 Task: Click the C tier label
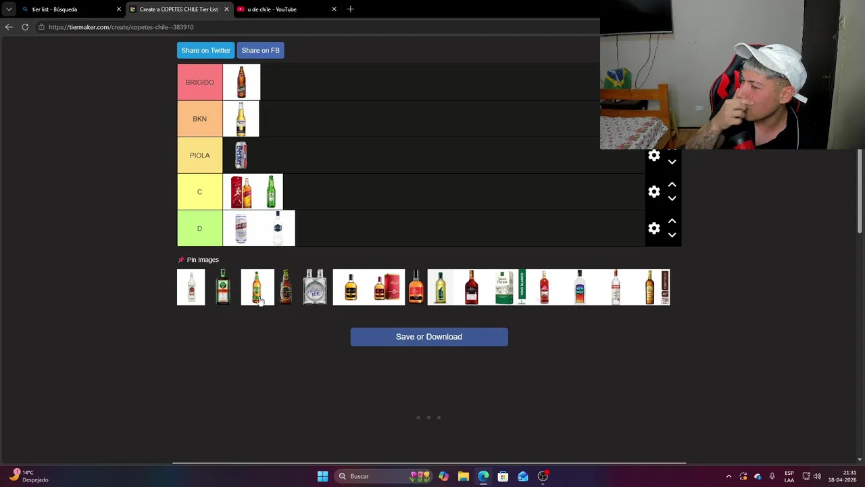[x=199, y=192]
